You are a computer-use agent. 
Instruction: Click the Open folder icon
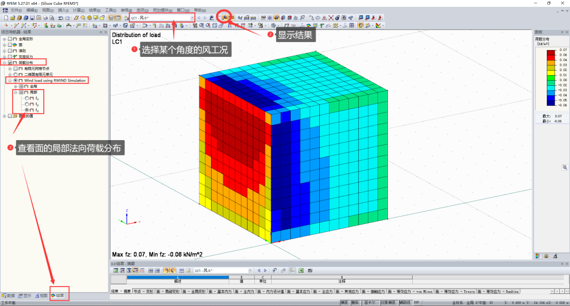[x=12, y=18]
